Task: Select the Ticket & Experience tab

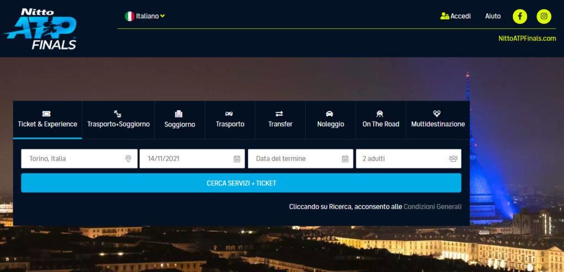Action: coord(47,119)
